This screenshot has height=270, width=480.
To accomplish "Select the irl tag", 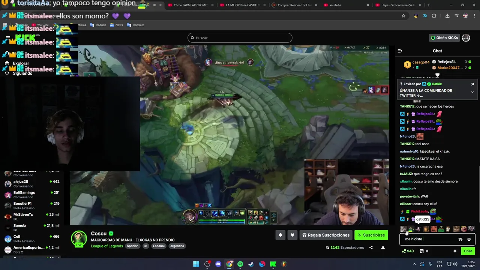I will (145, 246).
